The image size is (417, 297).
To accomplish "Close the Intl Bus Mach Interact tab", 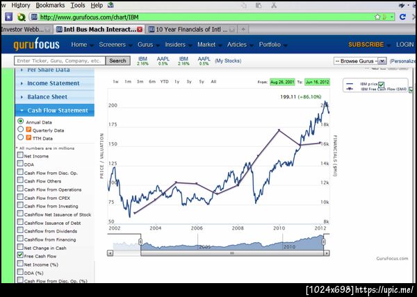I will tap(140, 29).
